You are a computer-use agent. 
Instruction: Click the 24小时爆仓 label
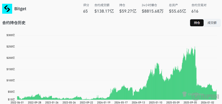point(149,5)
